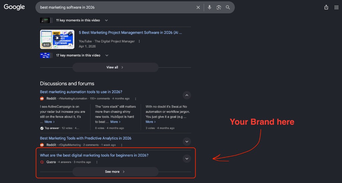Open options menu for the YouTube result
342x183 pixels.
(139, 41)
